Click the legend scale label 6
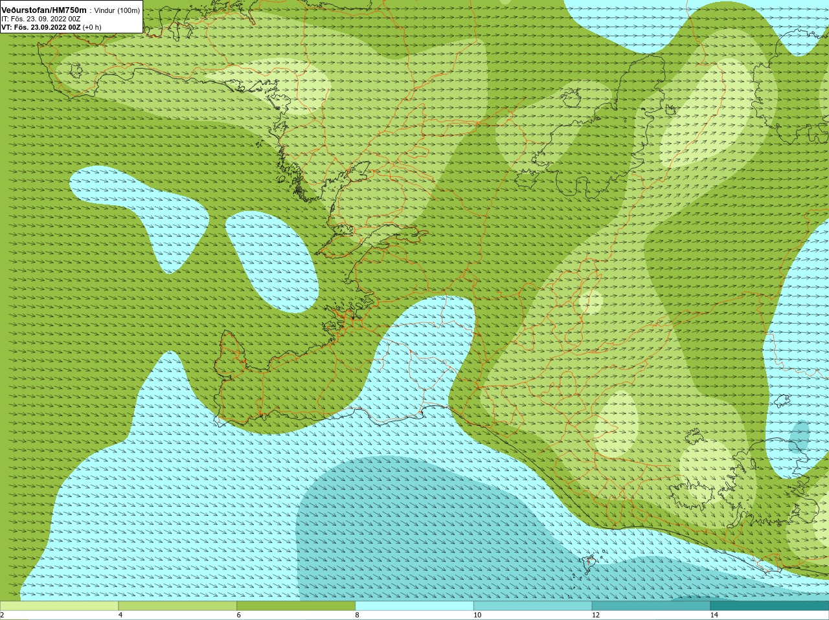 [238, 615]
